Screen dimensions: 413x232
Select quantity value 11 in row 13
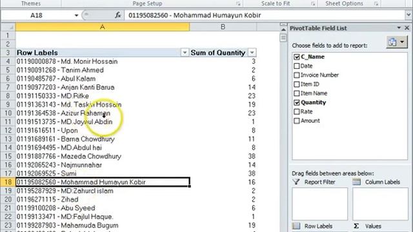point(223,139)
